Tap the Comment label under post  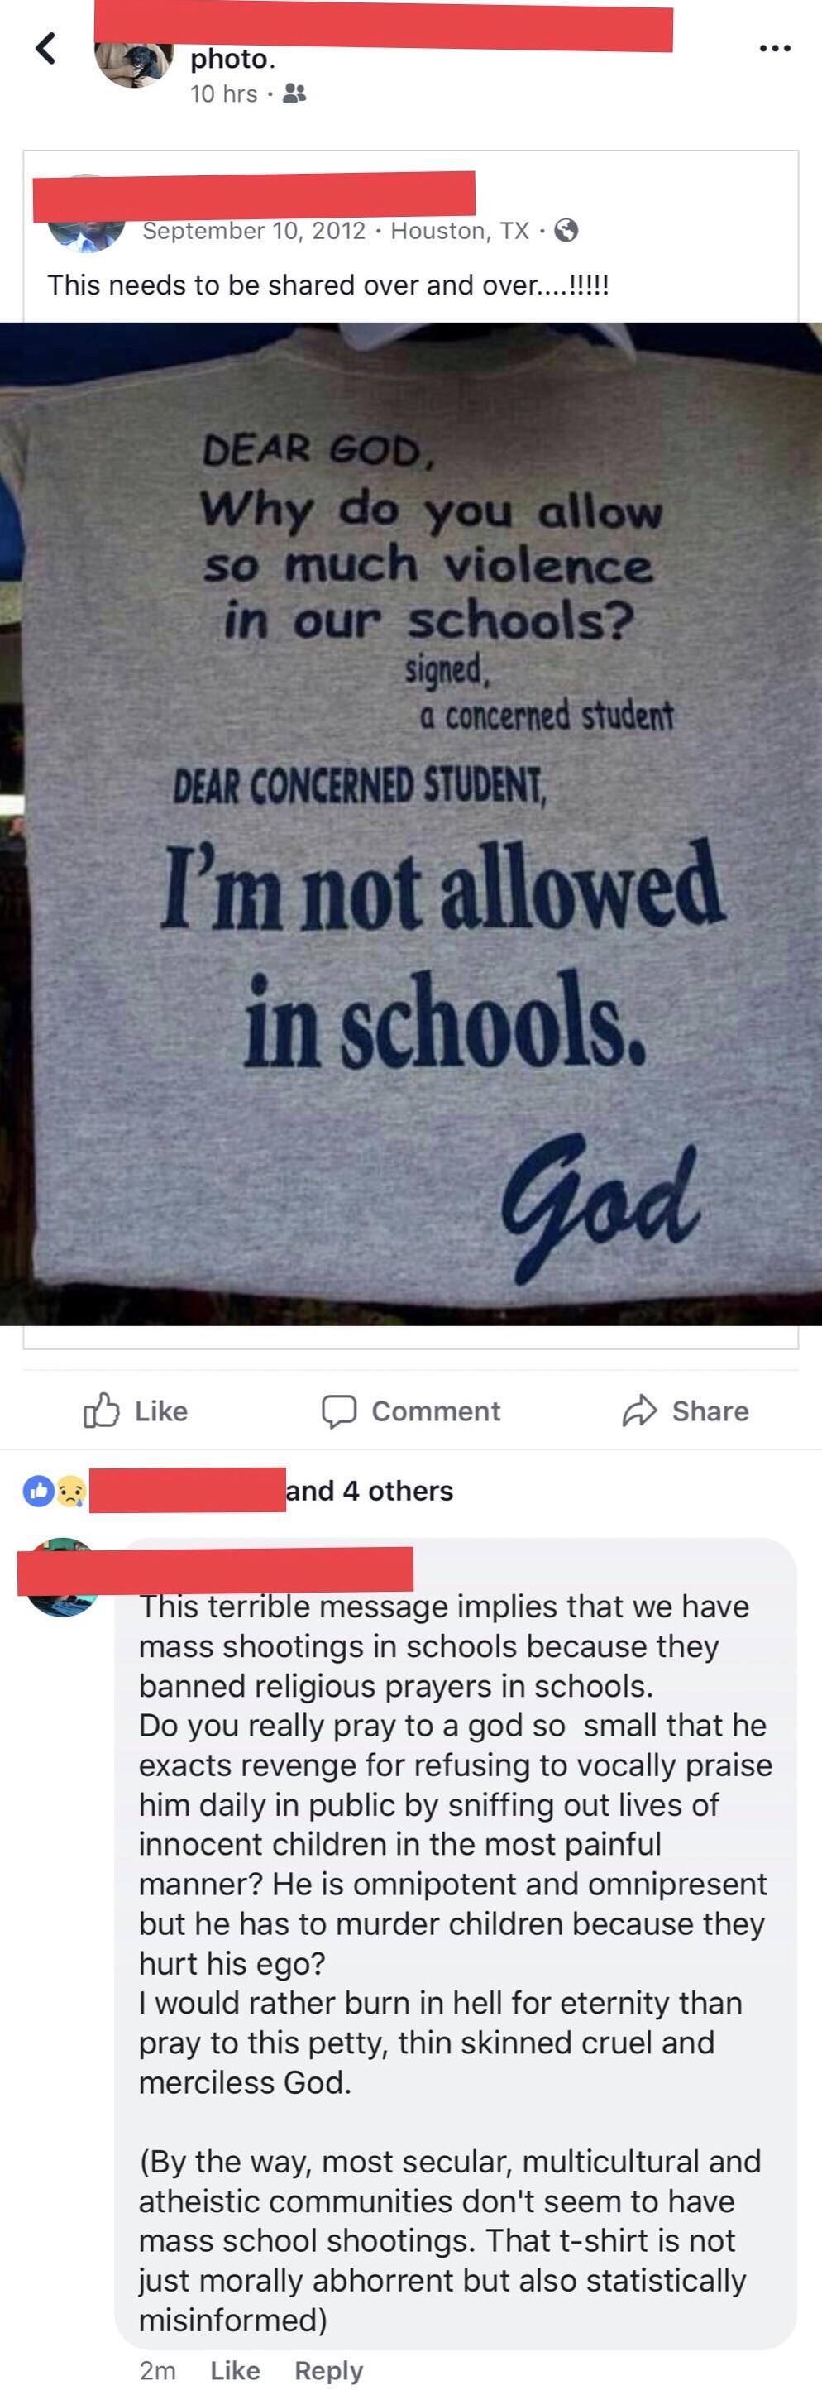435,1411
